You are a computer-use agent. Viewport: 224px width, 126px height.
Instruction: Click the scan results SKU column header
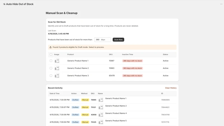click(x=111, y=54)
